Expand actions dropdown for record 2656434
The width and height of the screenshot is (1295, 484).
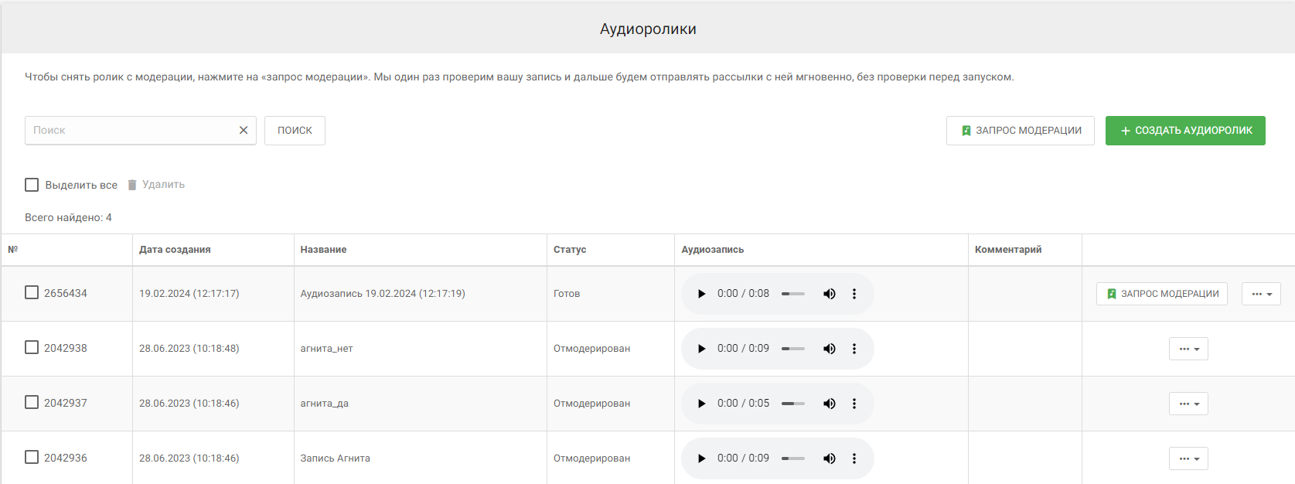pyautogui.click(x=1261, y=294)
